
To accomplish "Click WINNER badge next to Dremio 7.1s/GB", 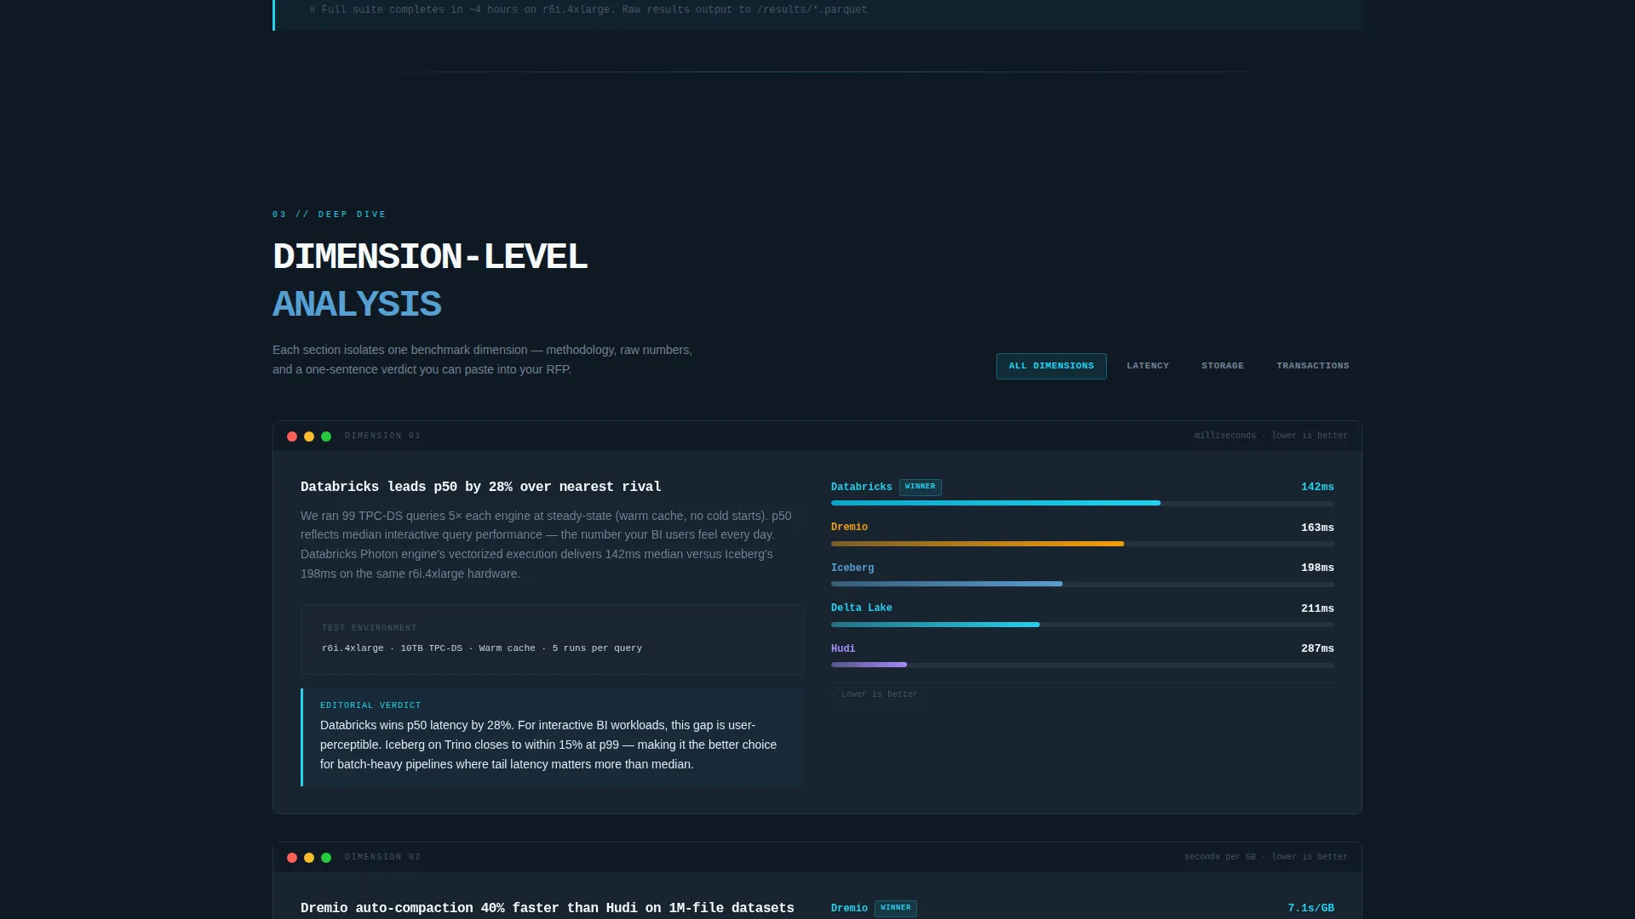I will (x=895, y=908).
